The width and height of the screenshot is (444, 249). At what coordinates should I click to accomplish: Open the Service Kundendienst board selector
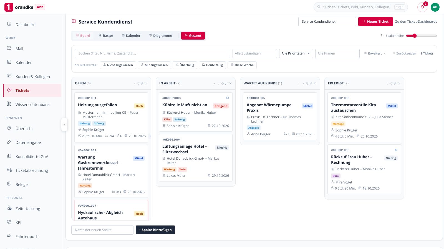[327, 22]
